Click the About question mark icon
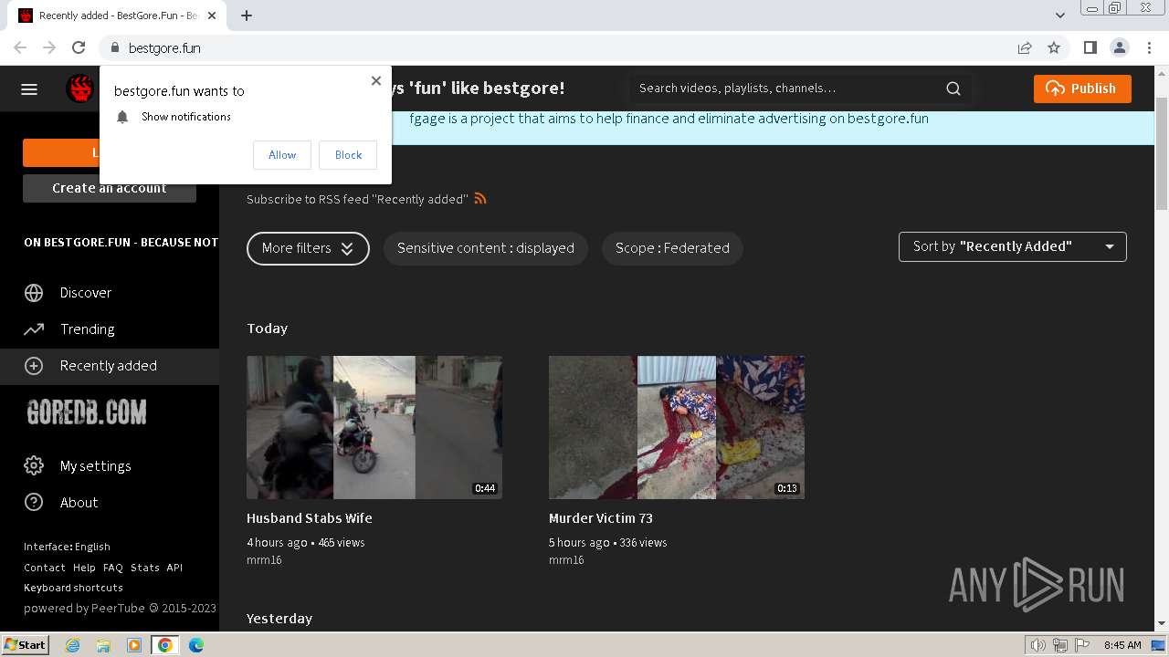 pyautogui.click(x=34, y=503)
